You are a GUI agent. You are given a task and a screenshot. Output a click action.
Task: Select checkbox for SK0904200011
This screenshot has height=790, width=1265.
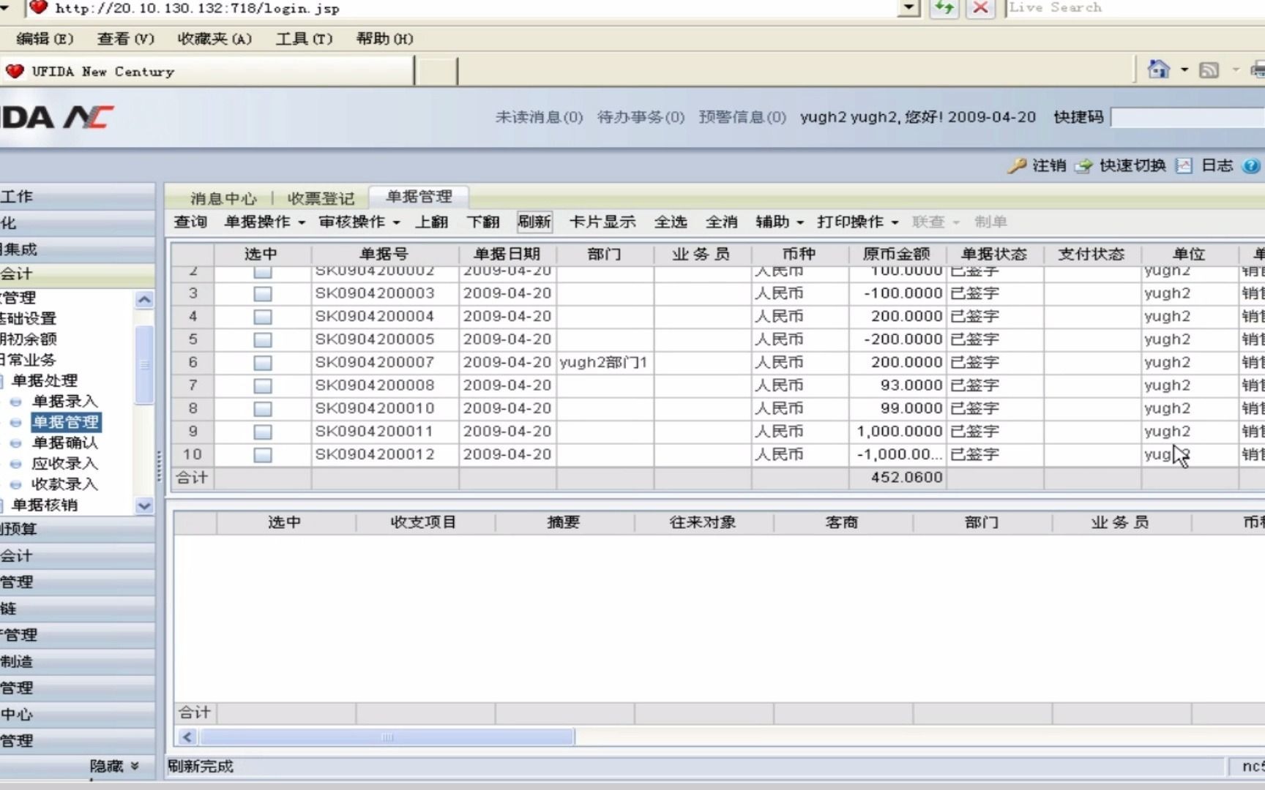(263, 432)
